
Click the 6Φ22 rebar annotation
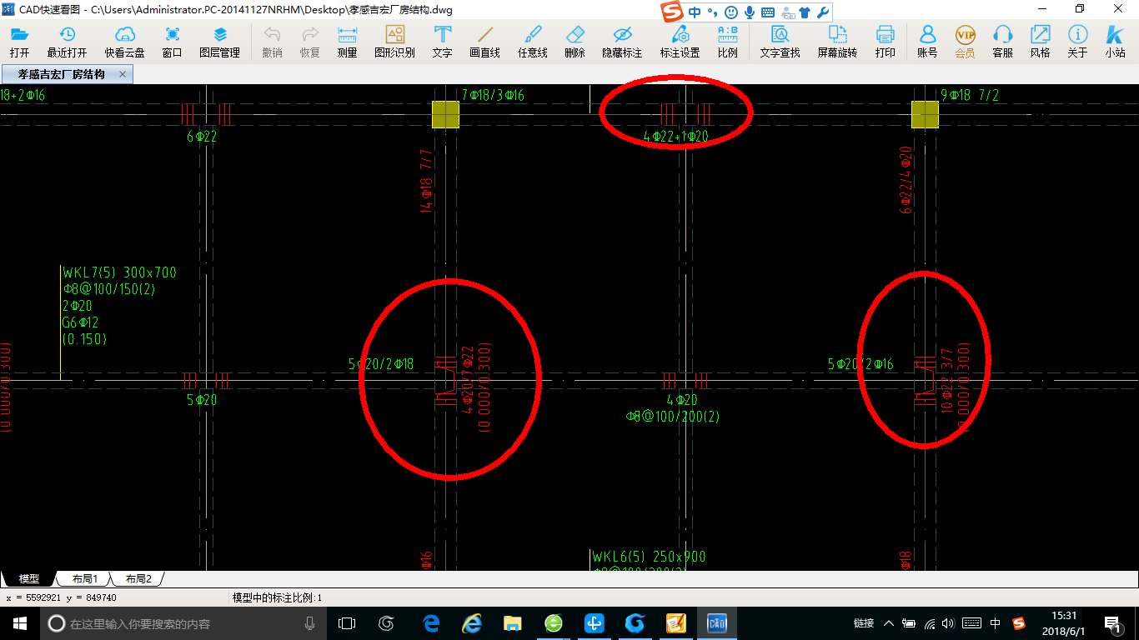[x=202, y=137]
